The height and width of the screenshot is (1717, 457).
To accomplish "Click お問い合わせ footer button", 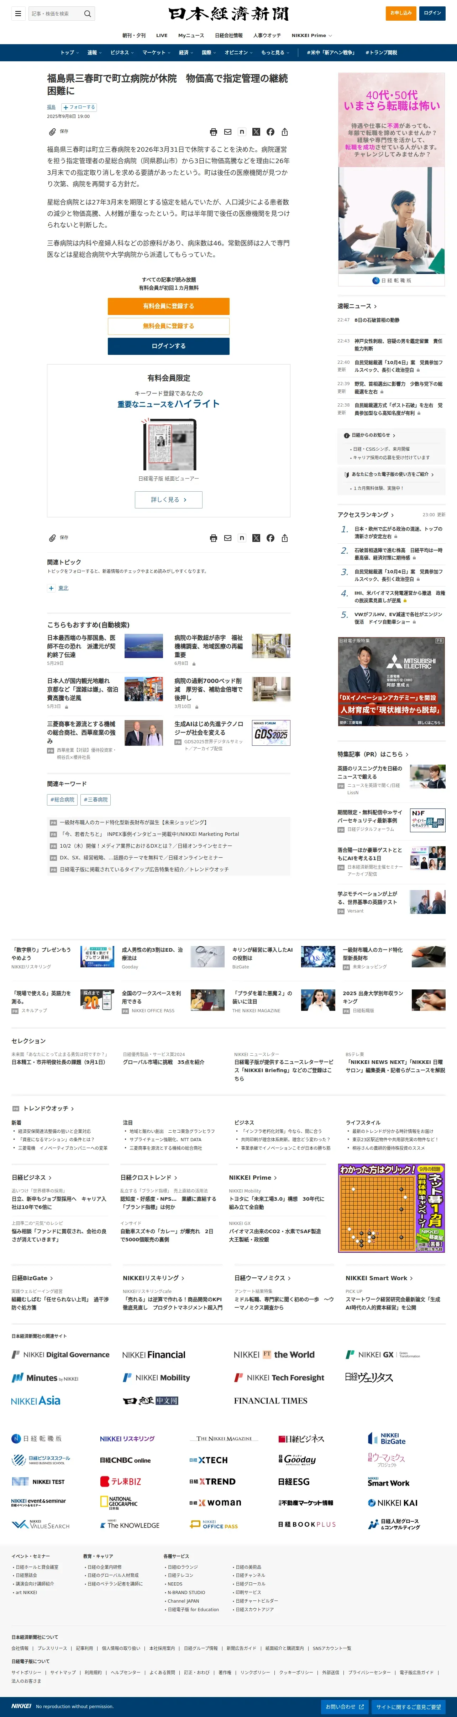I will point(345,1707).
